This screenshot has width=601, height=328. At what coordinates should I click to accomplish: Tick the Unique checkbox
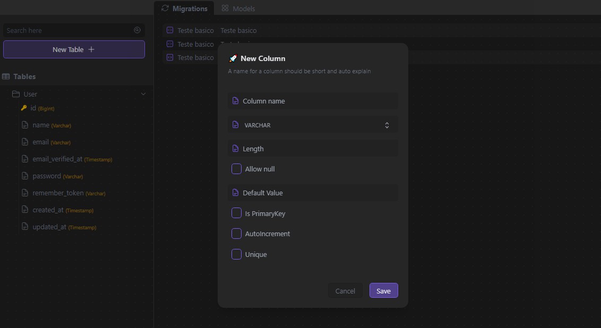pyautogui.click(x=237, y=254)
